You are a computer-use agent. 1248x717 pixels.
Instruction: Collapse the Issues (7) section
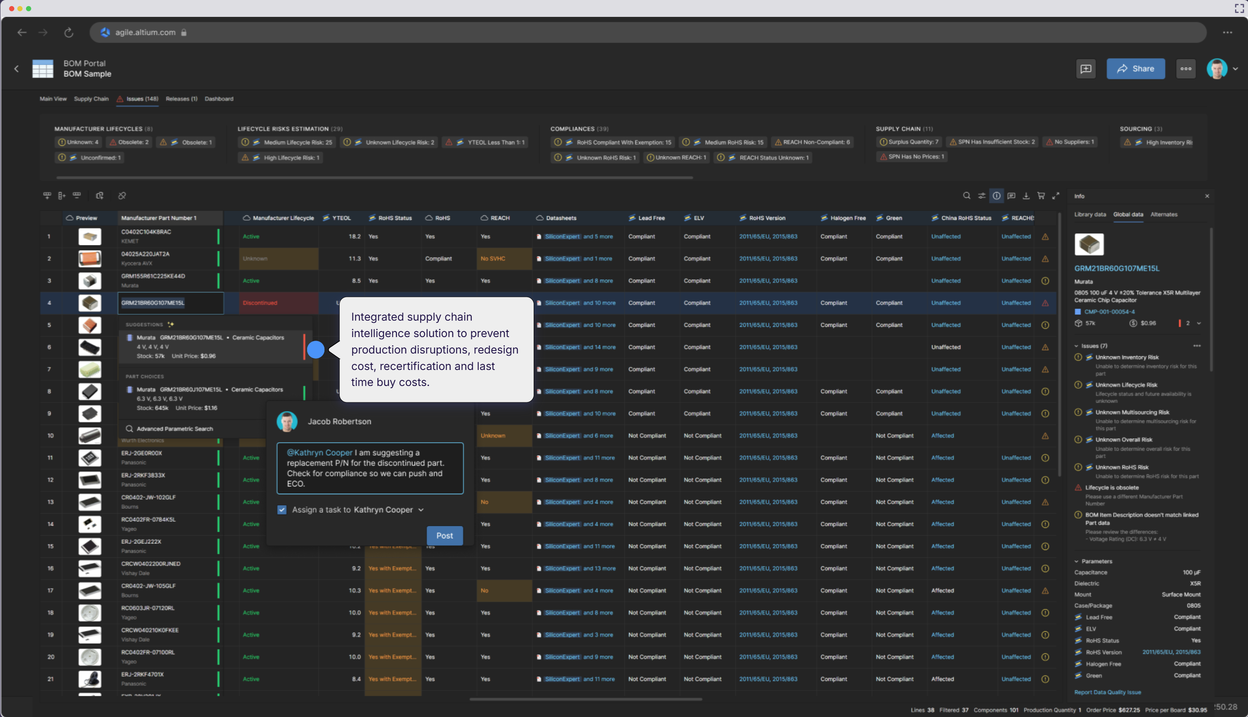point(1076,346)
